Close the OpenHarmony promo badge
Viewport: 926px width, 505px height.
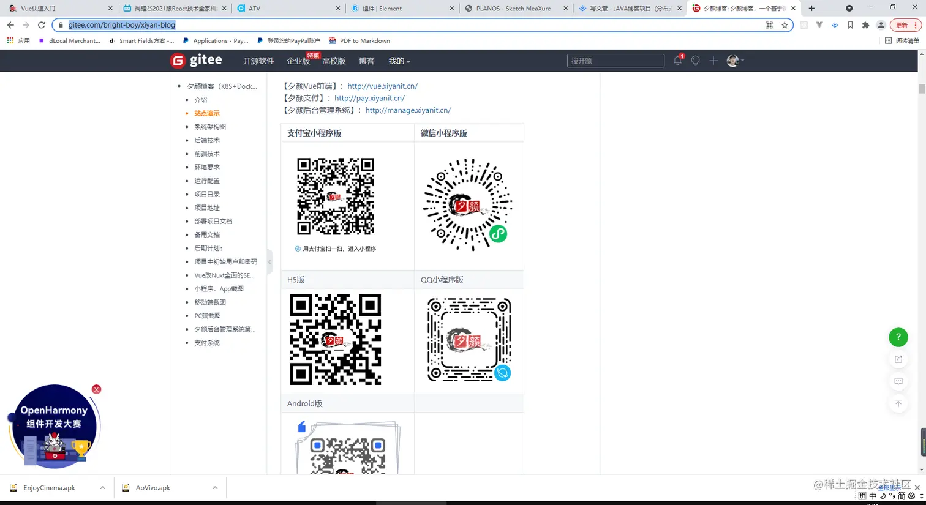click(x=96, y=389)
